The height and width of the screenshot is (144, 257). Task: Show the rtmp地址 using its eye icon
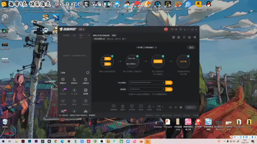tap(164, 83)
